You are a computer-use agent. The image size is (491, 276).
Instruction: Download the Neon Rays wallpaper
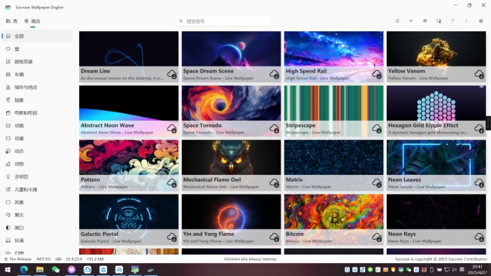coord(479,237)
